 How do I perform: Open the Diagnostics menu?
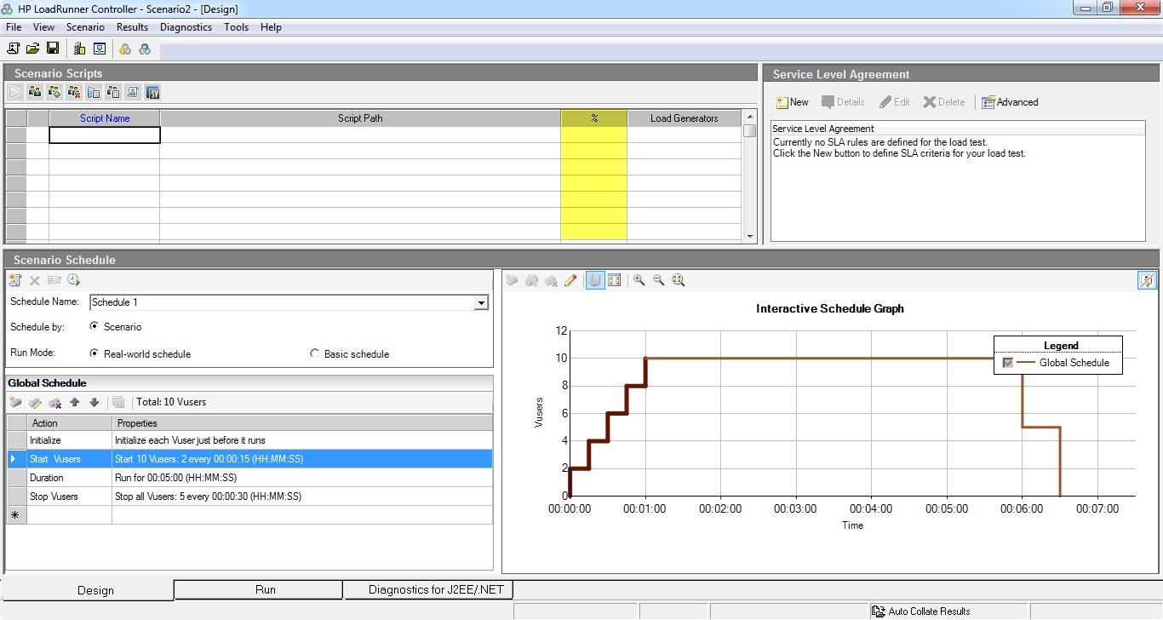(186, 27)
